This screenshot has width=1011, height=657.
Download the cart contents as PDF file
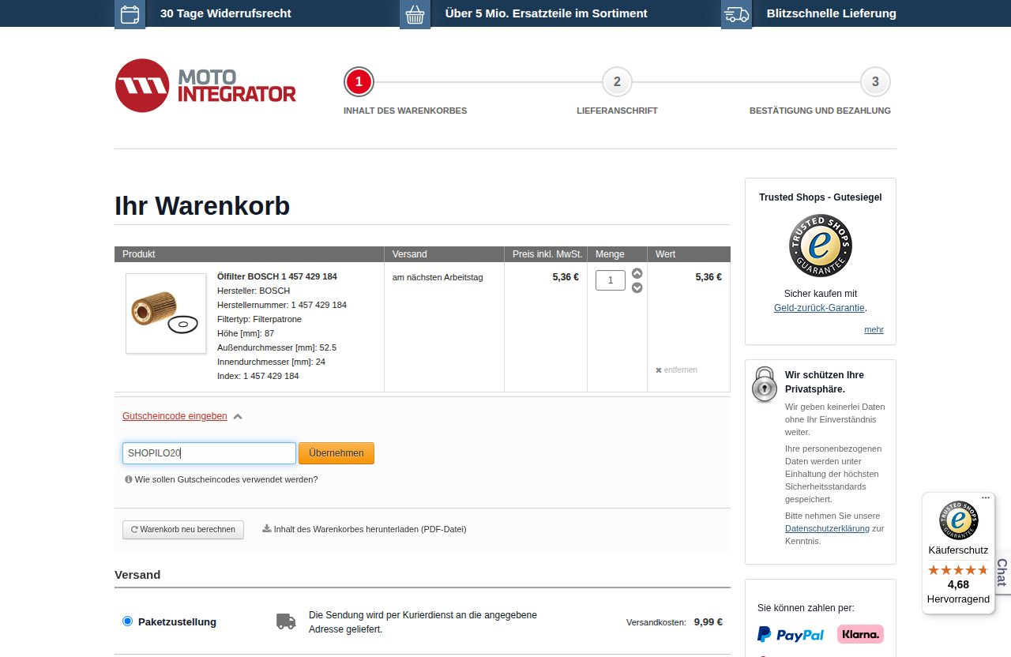click(364, 529)
